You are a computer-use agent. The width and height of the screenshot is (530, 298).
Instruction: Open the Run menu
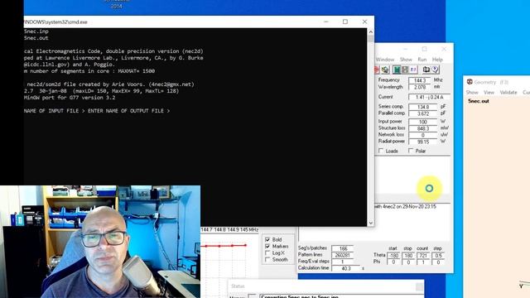tap(422, 60)
